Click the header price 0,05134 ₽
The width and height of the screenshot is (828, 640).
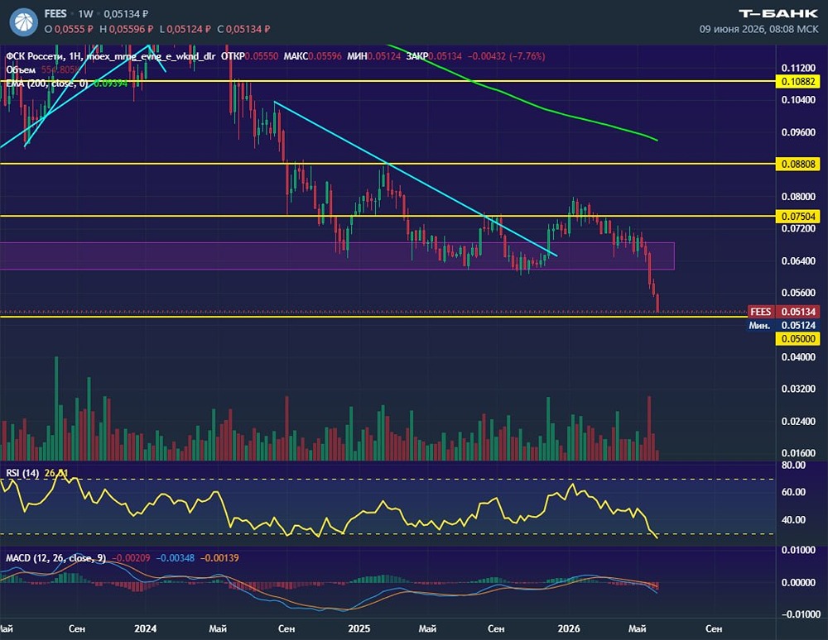(126, 14)
